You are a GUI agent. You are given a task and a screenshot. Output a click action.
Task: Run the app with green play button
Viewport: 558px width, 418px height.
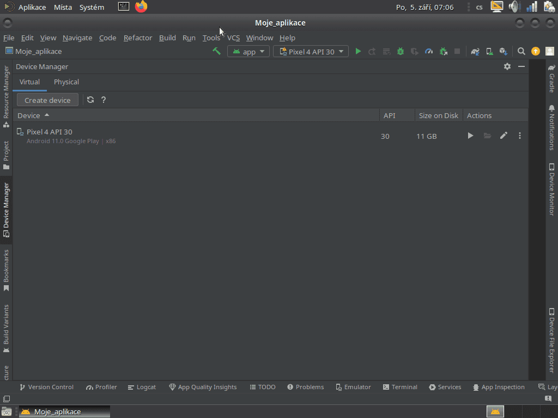click(358, 51)
